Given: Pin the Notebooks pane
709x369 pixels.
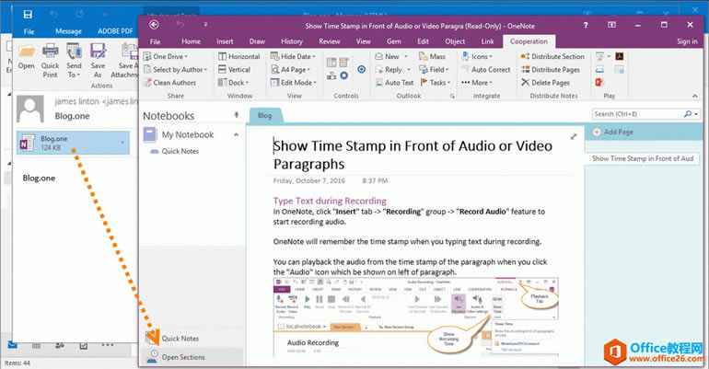Looking at the screenshot, I should point(236,116).
